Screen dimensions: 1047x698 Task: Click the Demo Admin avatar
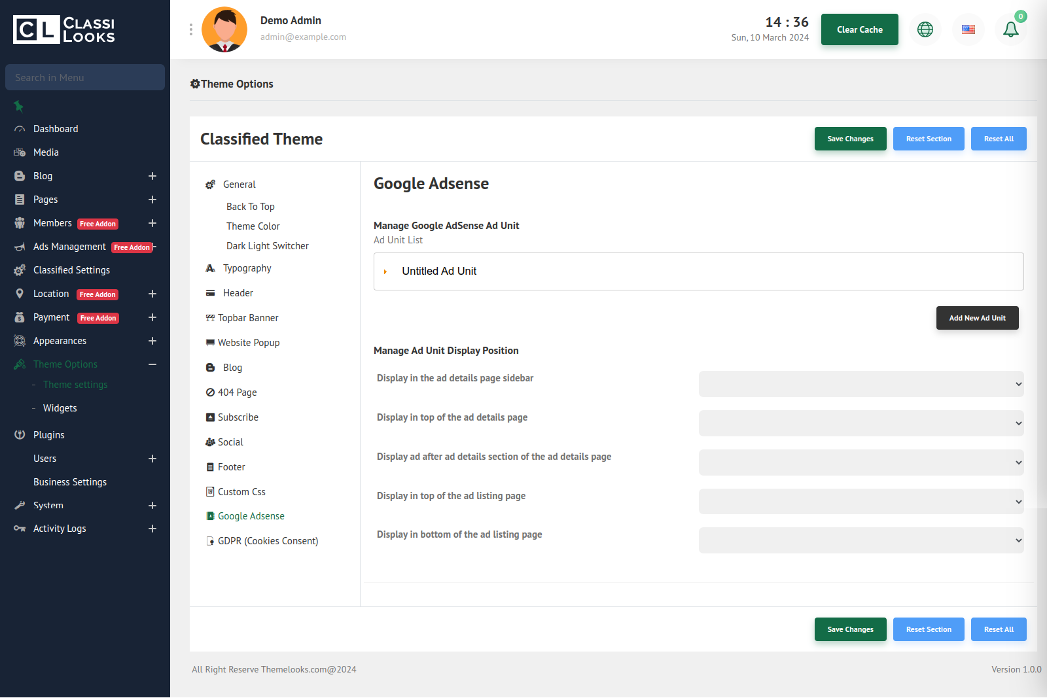pos(224,29)
